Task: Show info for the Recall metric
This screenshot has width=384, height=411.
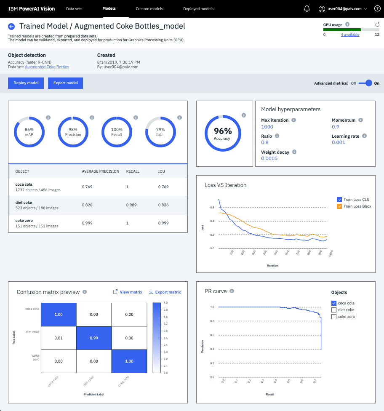Action: 136,117
